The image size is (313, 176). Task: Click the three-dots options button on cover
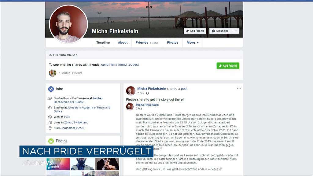[x=235, y=31]
